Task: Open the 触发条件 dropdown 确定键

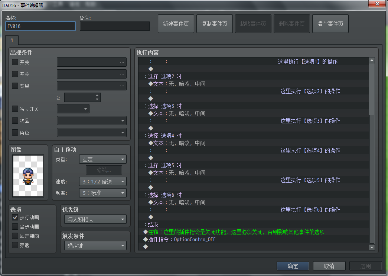Action: (95, 246)
